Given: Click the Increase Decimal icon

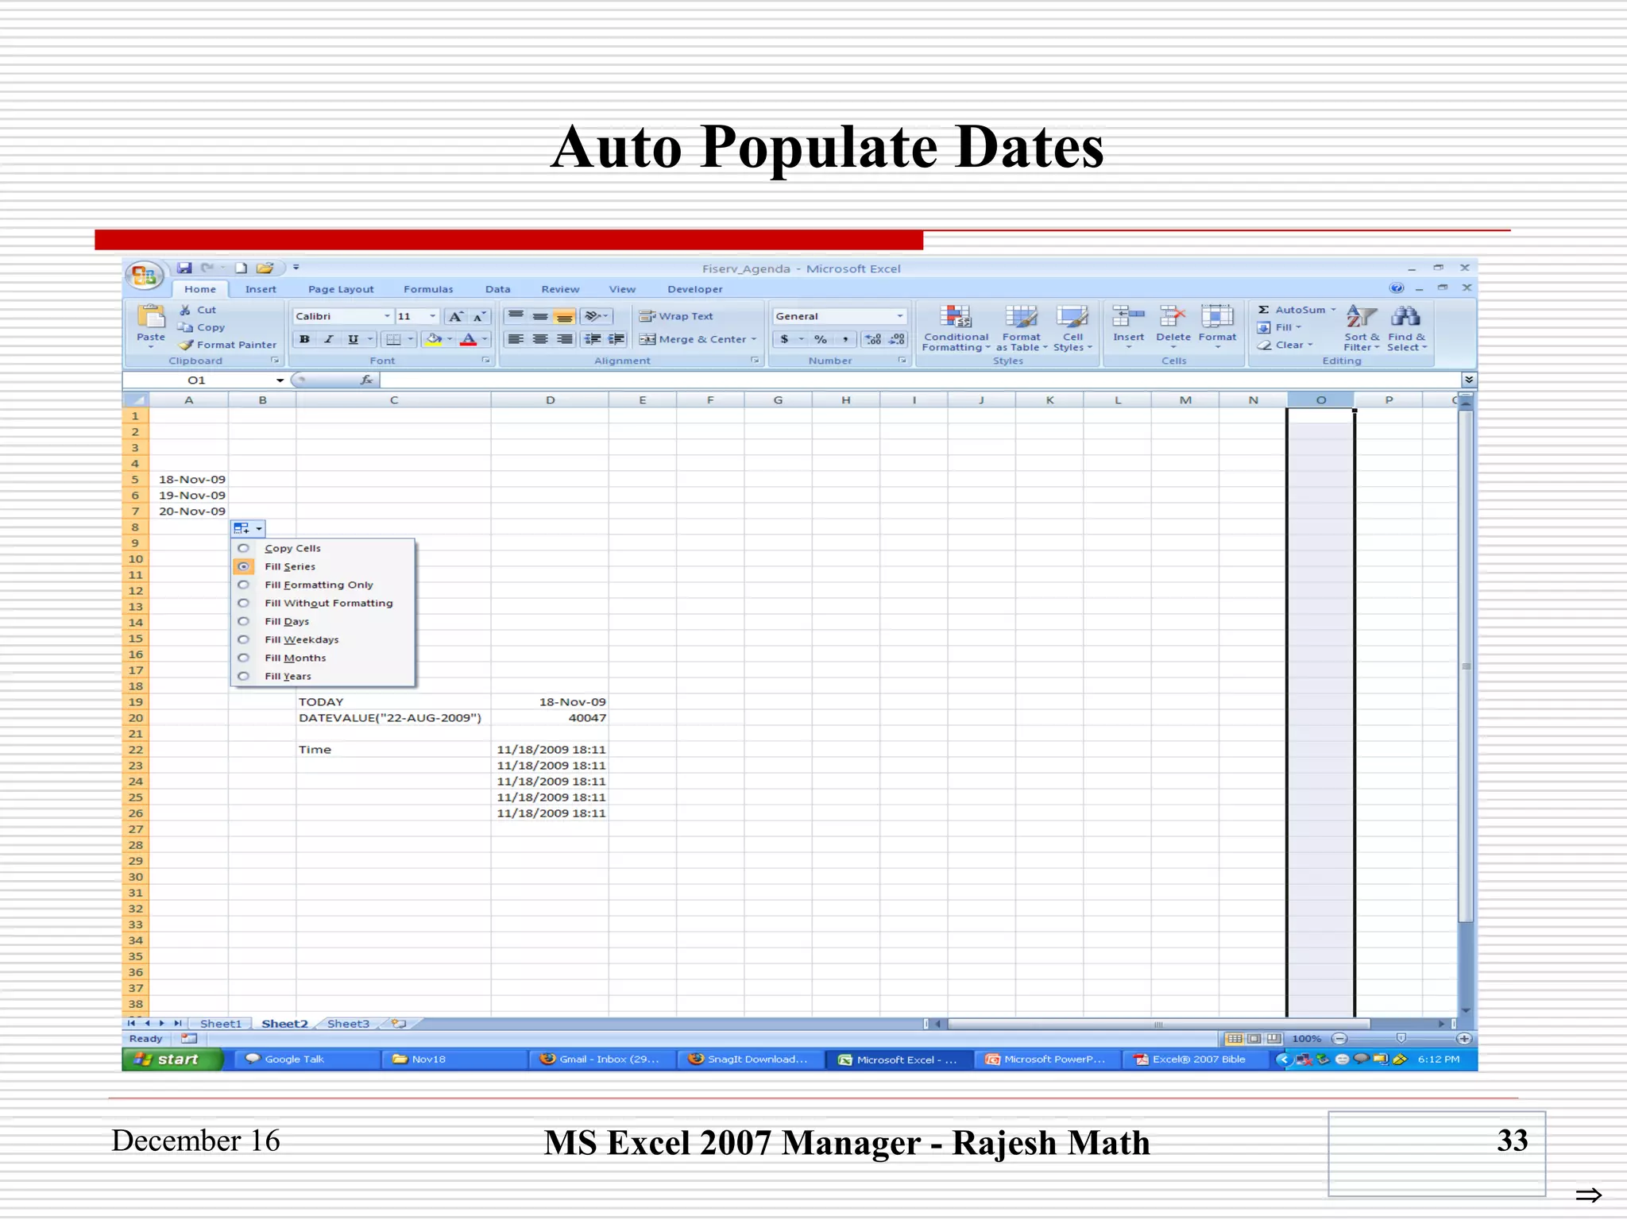Looking at the screenshot, I should [873, 339].
